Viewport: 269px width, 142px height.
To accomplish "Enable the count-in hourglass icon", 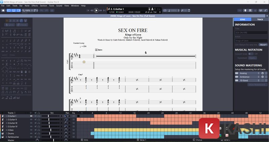I will coord(149,9).
